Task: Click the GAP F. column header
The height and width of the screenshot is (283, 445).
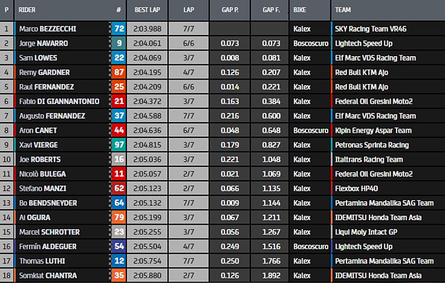Action: pos(269,10)
